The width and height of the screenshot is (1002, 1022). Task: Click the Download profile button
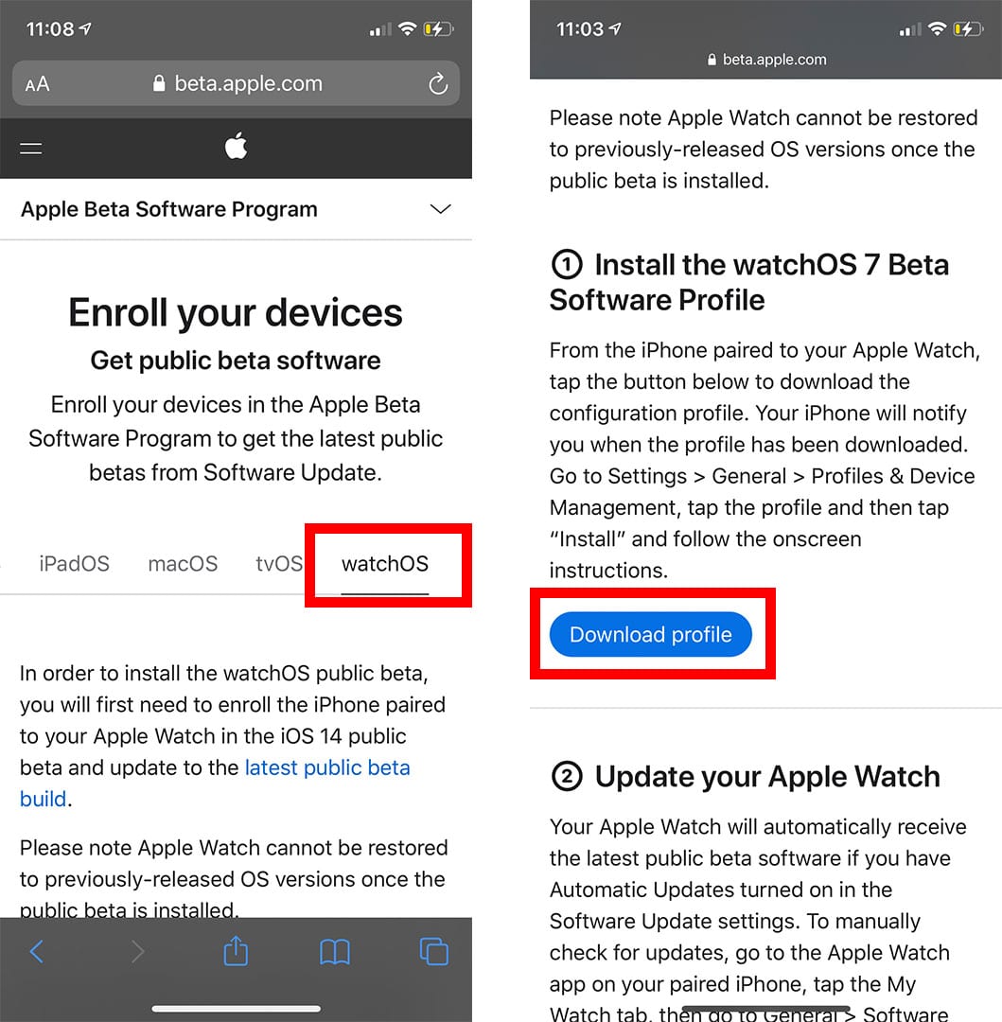651,634
